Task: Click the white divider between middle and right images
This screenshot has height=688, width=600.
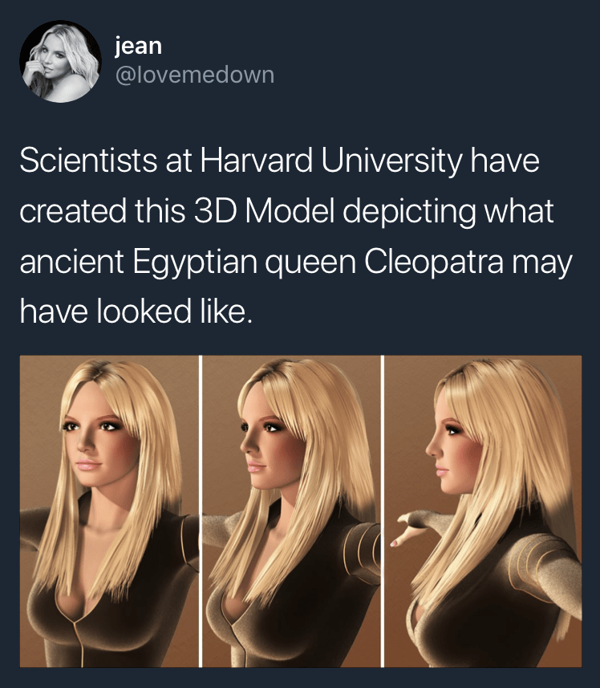Action: coord(382,511)
